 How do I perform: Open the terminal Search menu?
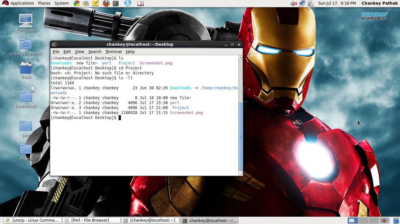[95, 52]
